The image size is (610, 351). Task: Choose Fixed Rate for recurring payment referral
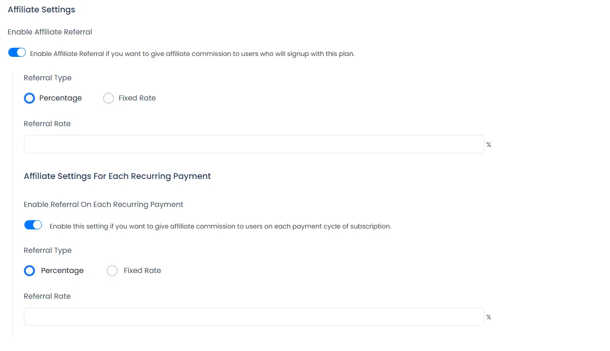point(112,271)
